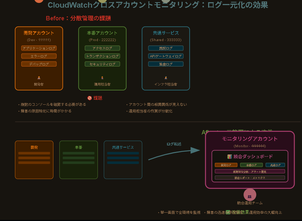Click the (Prod - 222222) account ID
The image size is (302, 221).
(x=102, y=40)
